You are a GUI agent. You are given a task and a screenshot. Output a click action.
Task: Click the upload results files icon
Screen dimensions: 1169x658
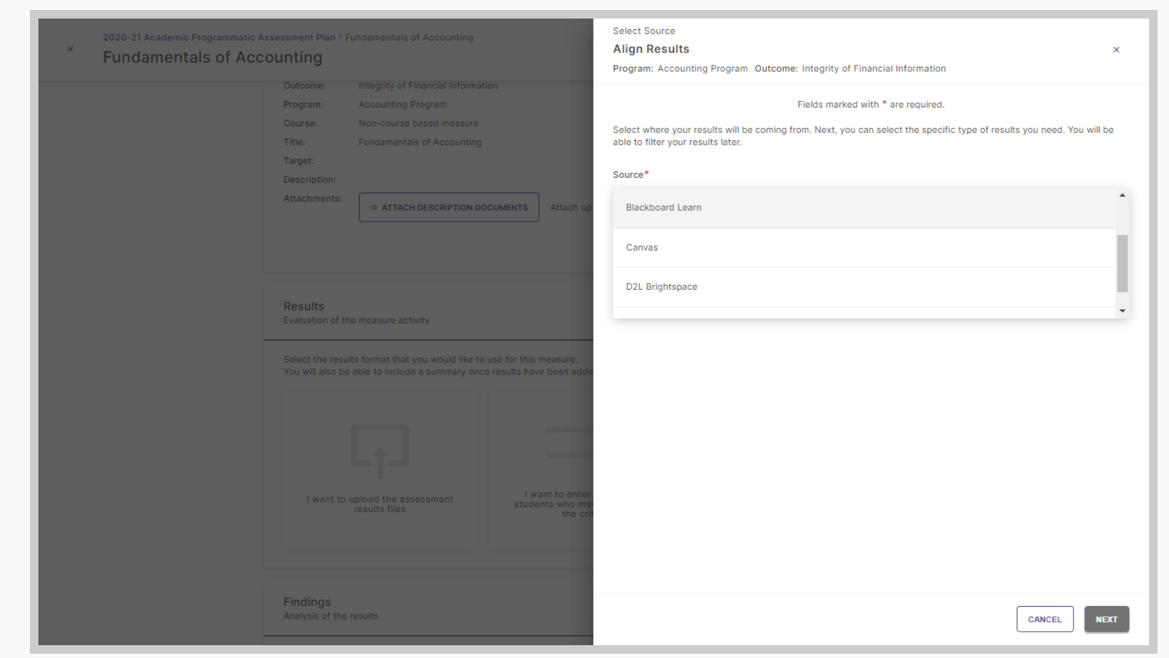pos(379,451)
